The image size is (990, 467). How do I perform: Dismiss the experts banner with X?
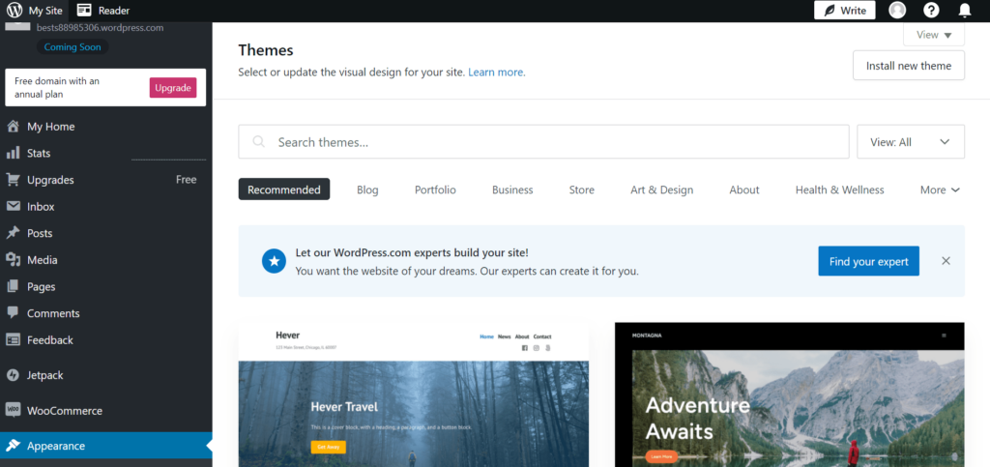(946, 261)
